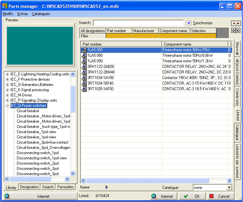Select Circuit-breaker_3pol+Aux-contact tree item
This screenshot has height=202, width=243.
tap(42, 142)
